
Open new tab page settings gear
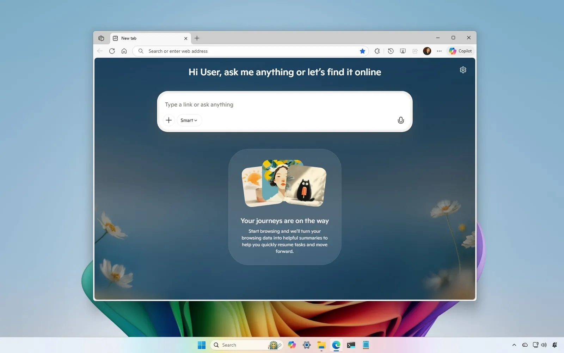[x=463, y=70]
